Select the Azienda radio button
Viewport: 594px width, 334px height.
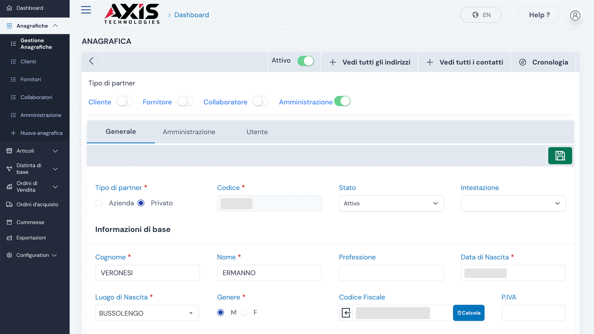99,203
